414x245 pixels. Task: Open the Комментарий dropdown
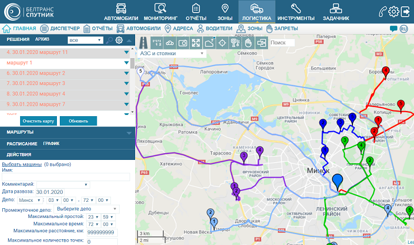pos(63,185)
